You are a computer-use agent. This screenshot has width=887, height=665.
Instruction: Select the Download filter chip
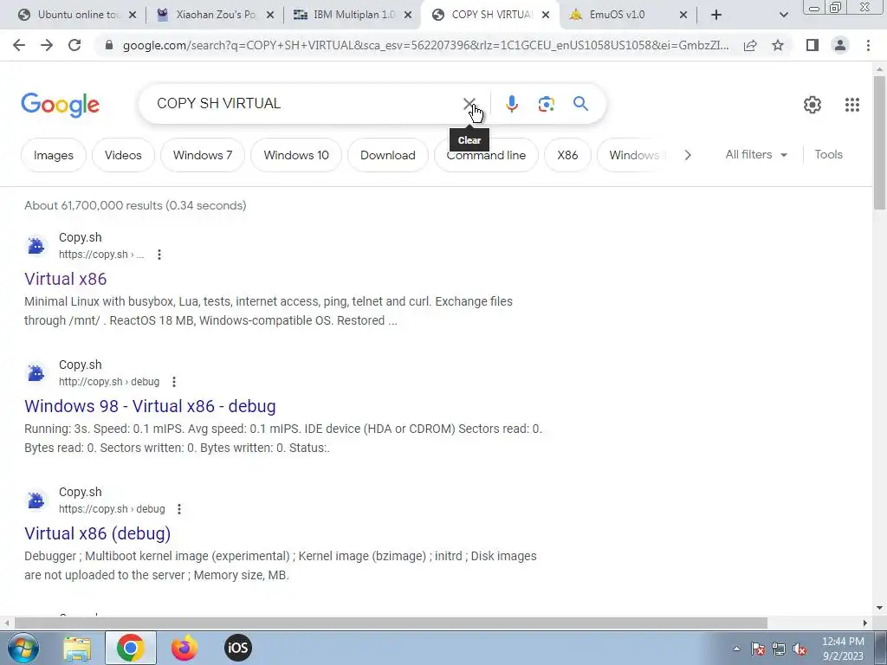point(387,155)
